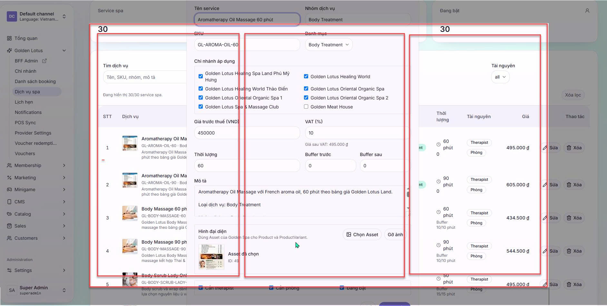
Task: Click the Tìm dịch vụ search box
Action: point(145,77)
